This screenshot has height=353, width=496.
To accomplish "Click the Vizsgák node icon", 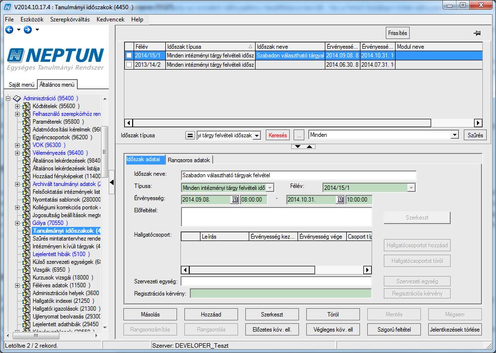I will click(26, 270).
